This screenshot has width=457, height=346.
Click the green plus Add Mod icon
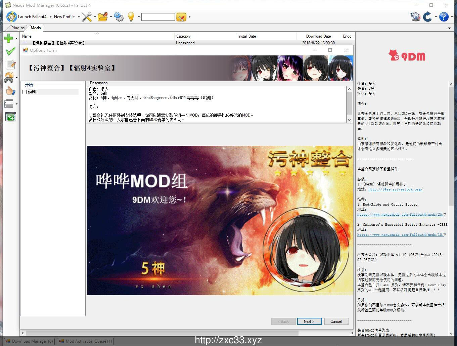coord(9,39)
